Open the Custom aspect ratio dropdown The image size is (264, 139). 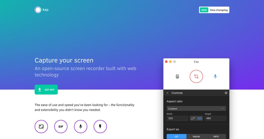(x=196, y=109)
